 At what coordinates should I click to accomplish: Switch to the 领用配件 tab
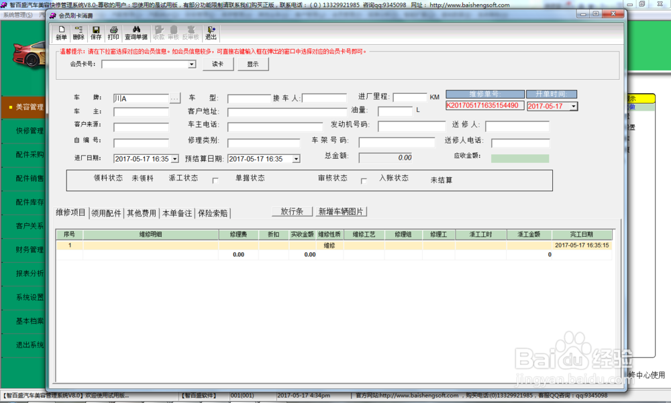point(106,213)
